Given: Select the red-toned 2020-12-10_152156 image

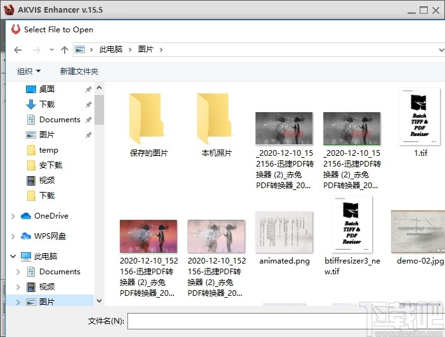Looking at the screenshot, I should [148, 258].
